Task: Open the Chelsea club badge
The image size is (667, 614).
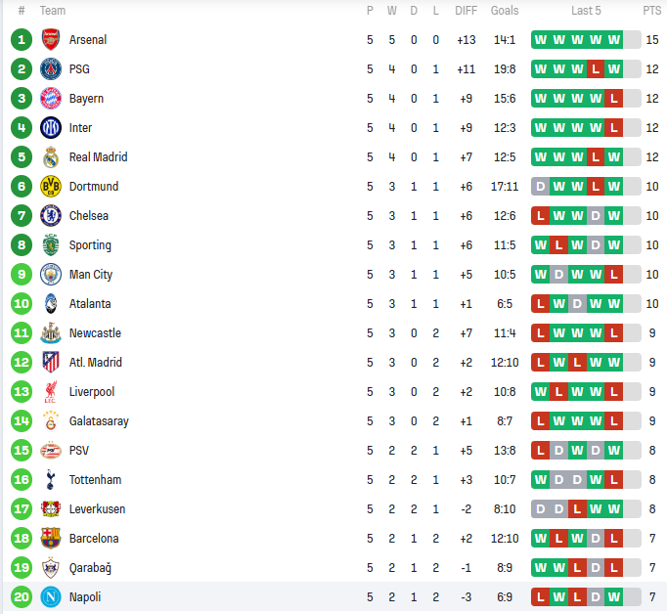Action: point(51,216)
